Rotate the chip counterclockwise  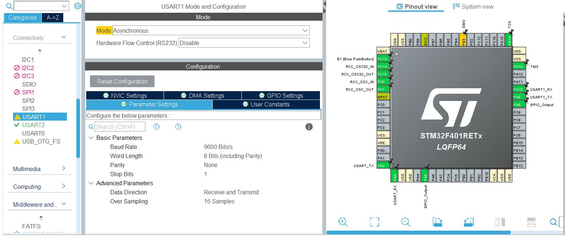click(x=468, y=222)
